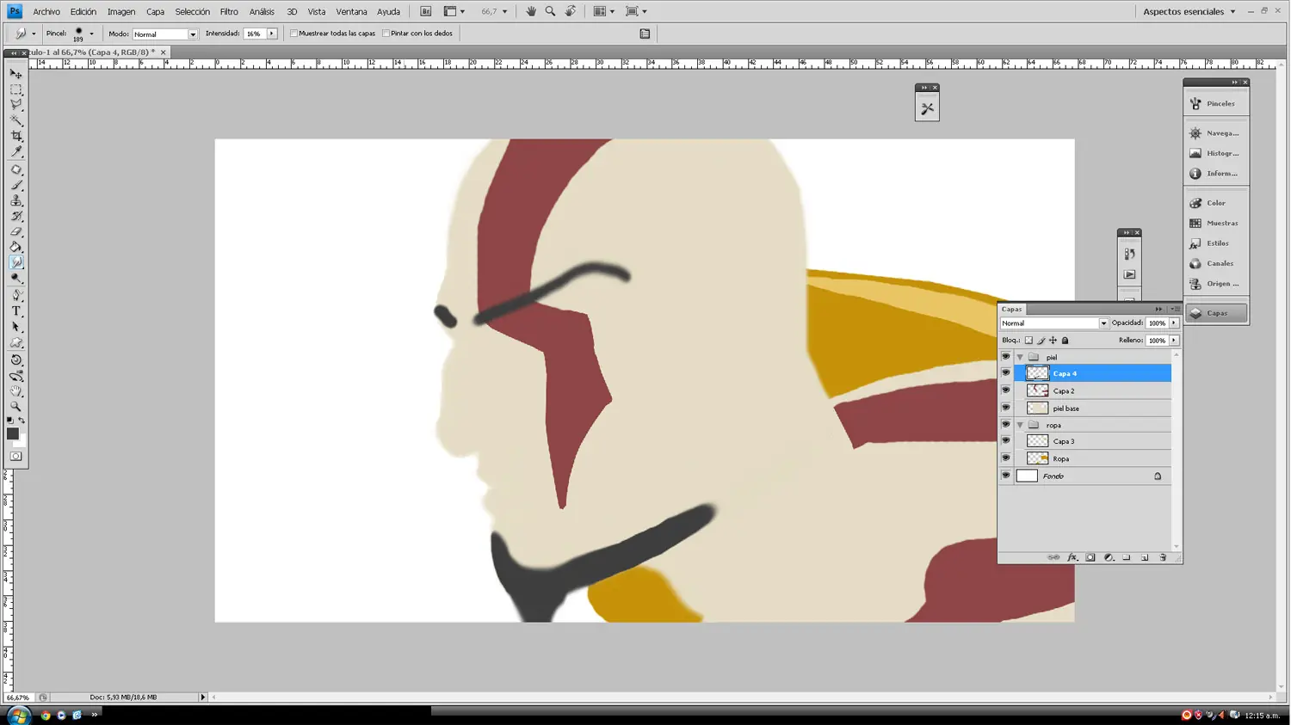Click the Quick Mask mode icon

tap(15, 457)
